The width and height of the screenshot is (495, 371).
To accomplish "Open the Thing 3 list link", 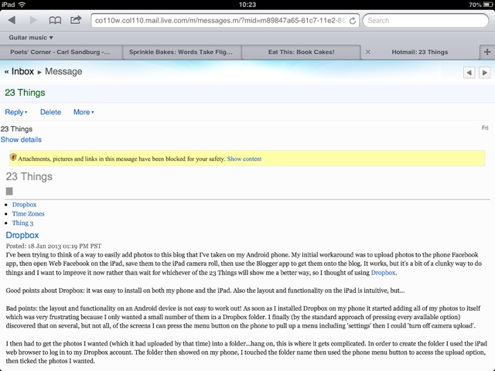I will click(x=22, y=223).
